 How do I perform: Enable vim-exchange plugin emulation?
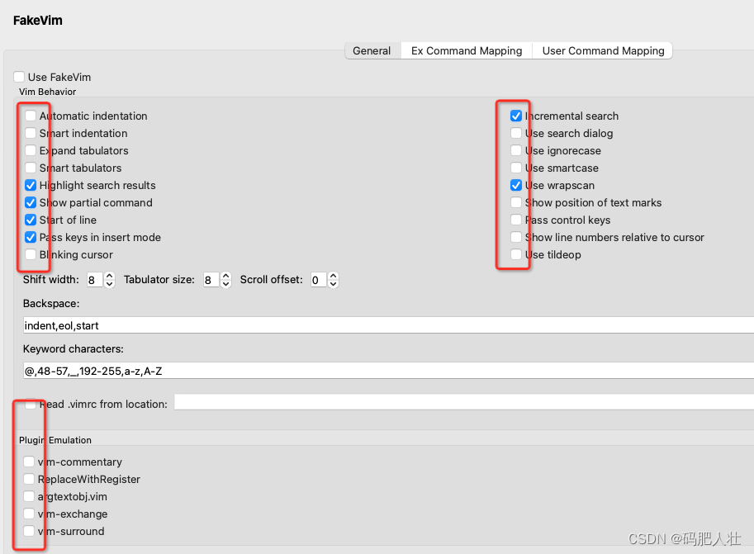pos(29,514)
